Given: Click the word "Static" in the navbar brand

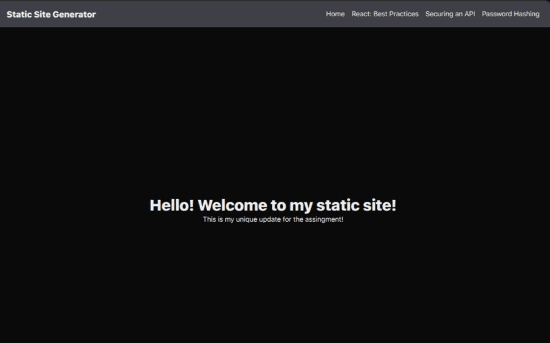Looking at the screenshot, I should coord(18,14).
